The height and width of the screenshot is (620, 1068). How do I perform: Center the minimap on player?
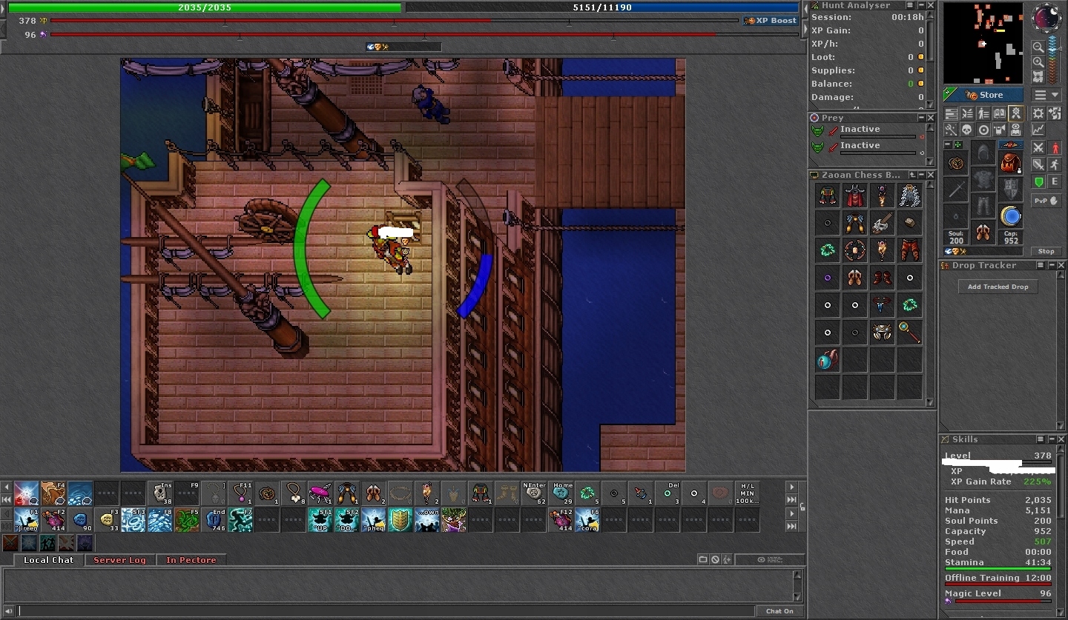tap(1038, 76)
